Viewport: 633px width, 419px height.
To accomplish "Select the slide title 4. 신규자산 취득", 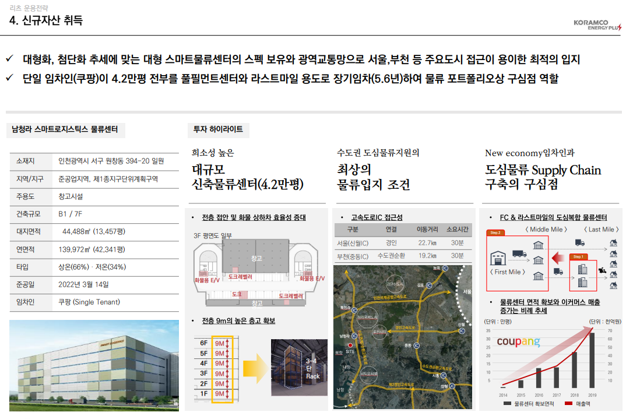I will tap(46, 20).
